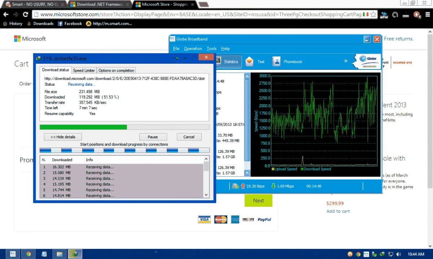Click the Add to cart link
This screenshot has height=259, width=433.
[338, 211]
